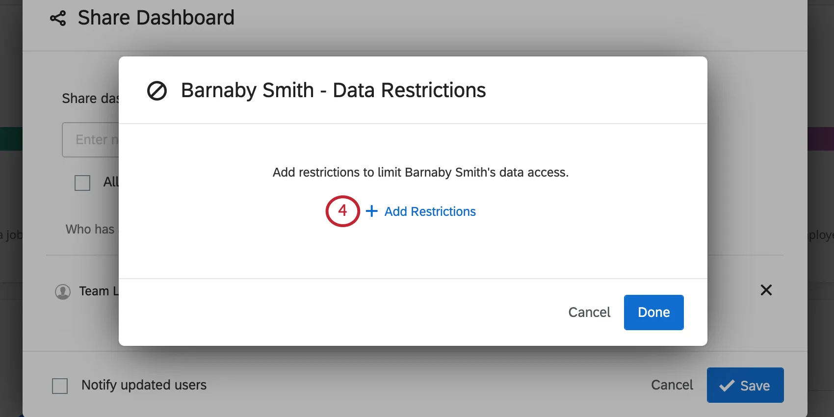This screenshot has width=834, height=417.
Task: Click the Save label on the Save button
Action: (x=755, y=386)
